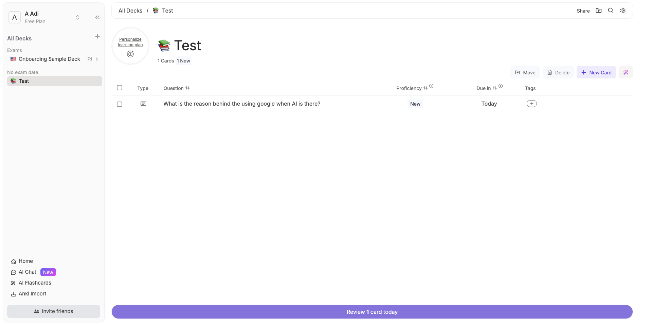Check the select-all checkbox in table header
652x325 pixels.
click(119, 88)
